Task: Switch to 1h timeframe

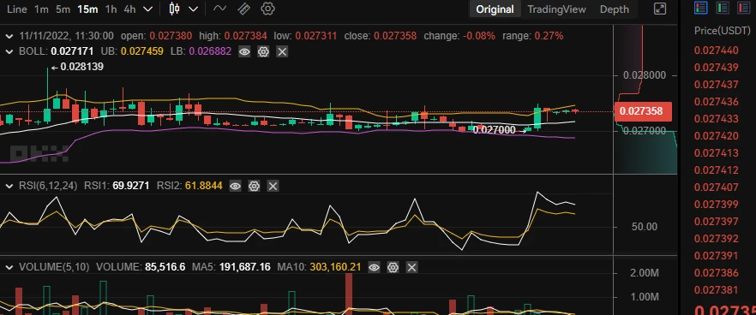Action: point(111,9)
